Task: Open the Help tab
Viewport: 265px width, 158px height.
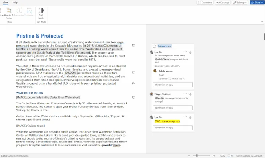Action: pyautogui.click(x=15, y=3)
